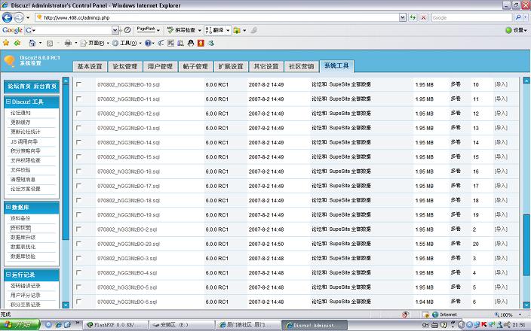Open the 帖子管理 tab
The height and width of the screenshot is (331, 531).
pyautogui.click(x=195, y=66)
